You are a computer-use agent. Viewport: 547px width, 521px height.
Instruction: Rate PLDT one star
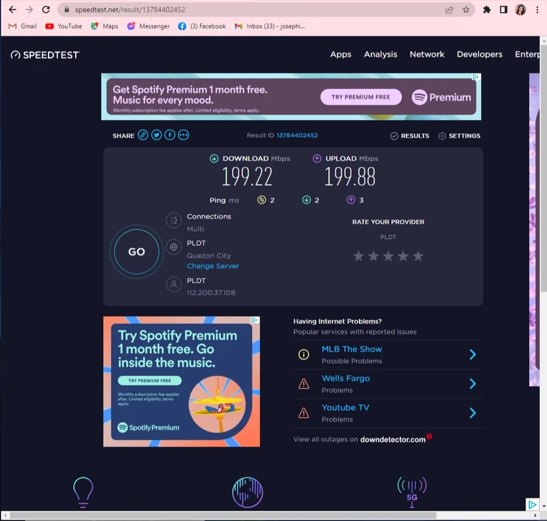coord(359,256)
